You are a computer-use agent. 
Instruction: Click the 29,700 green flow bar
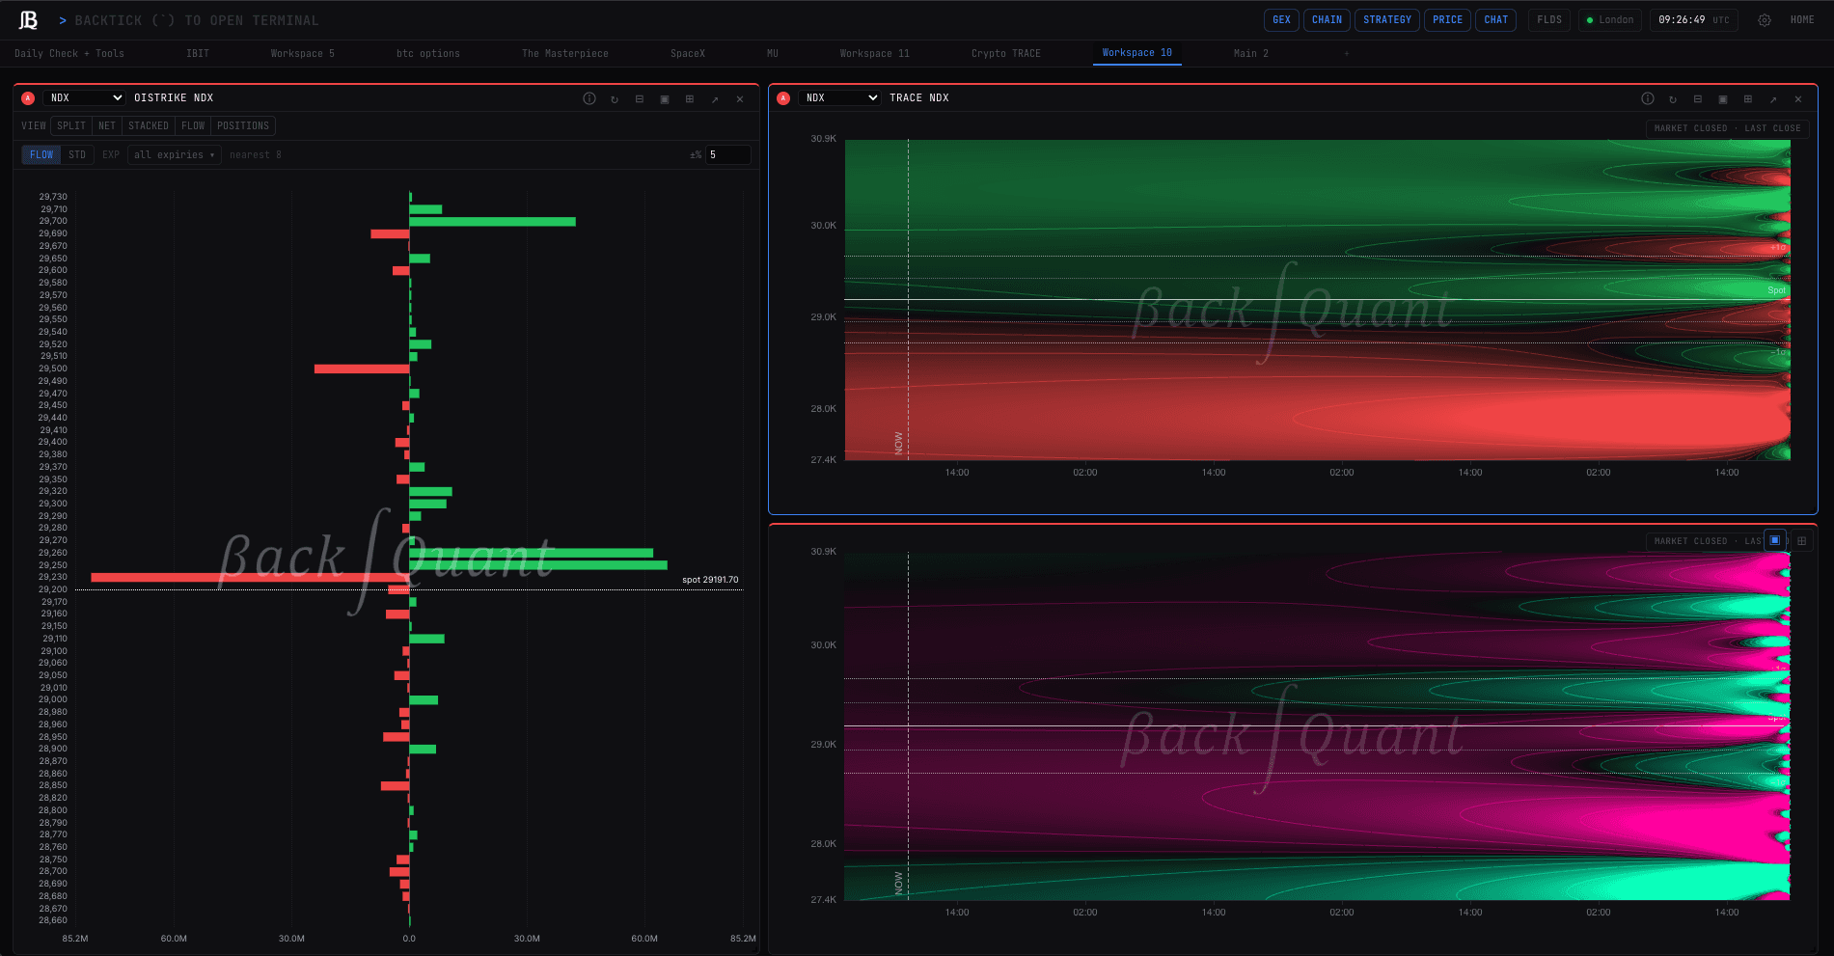492,222
